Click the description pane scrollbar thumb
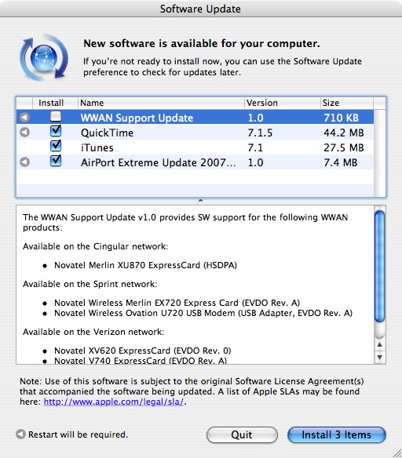This screenshot has width=402, height=458. [x=379, y=267]
